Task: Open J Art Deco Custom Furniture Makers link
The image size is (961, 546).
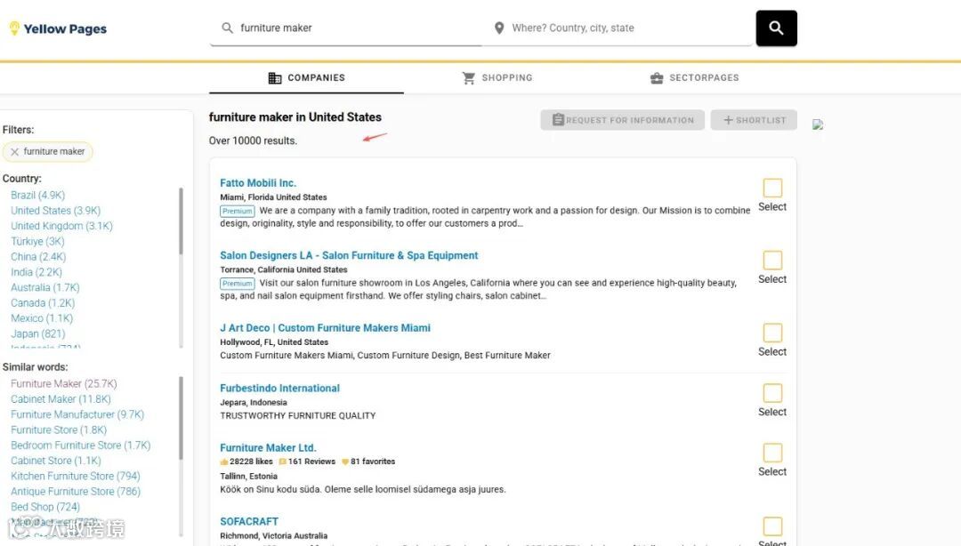Action: coord(325,328)
